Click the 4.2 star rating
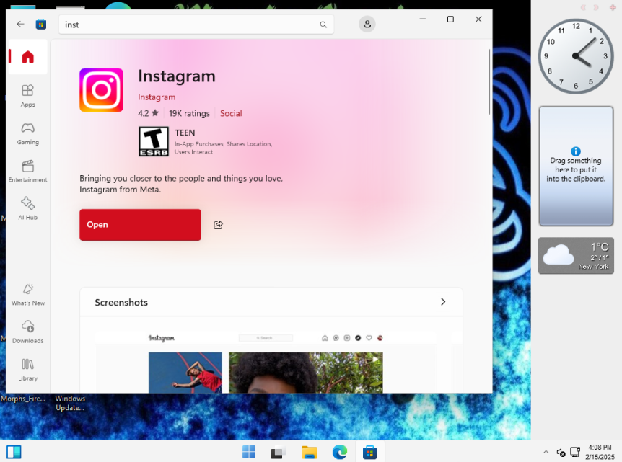Viewport: 622px width, 462px height. [149, 113]
